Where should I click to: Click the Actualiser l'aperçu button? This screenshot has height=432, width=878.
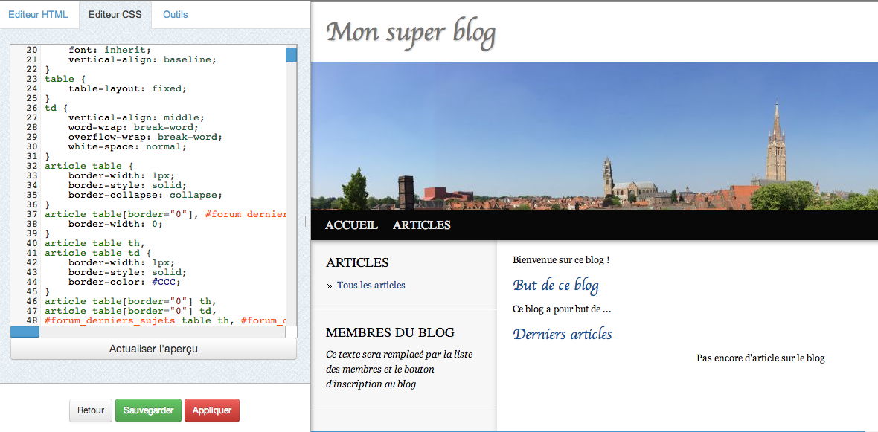153,349
